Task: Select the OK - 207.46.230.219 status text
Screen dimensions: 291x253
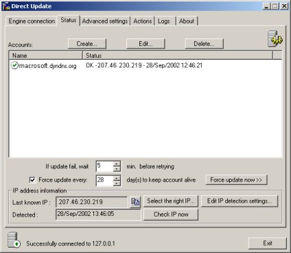Action: pos(144,65)
